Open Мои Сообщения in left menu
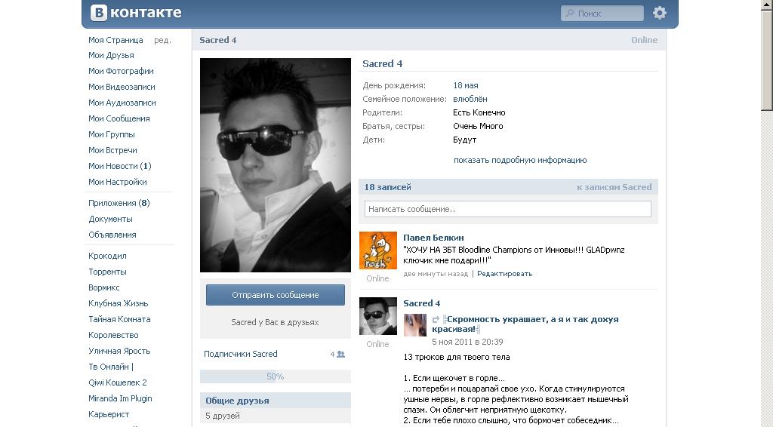Viewport: 773px width, 427px height. 119,118
